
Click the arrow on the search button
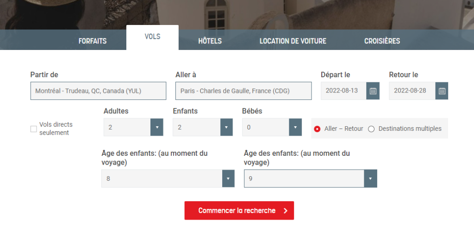pos(286,211)
